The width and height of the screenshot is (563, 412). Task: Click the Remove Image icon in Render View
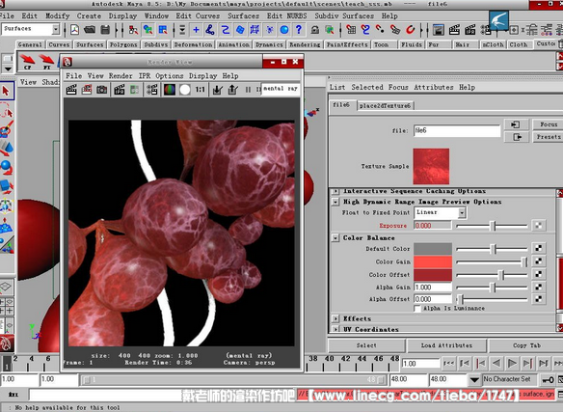232,90
